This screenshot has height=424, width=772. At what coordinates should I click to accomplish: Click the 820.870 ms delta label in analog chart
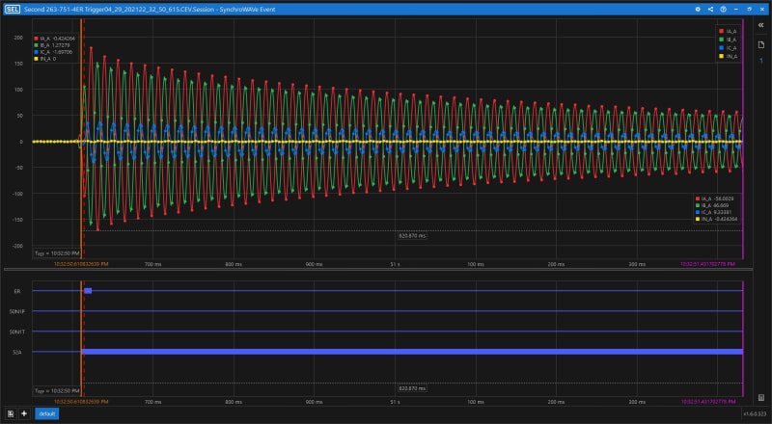click(412, 236)
